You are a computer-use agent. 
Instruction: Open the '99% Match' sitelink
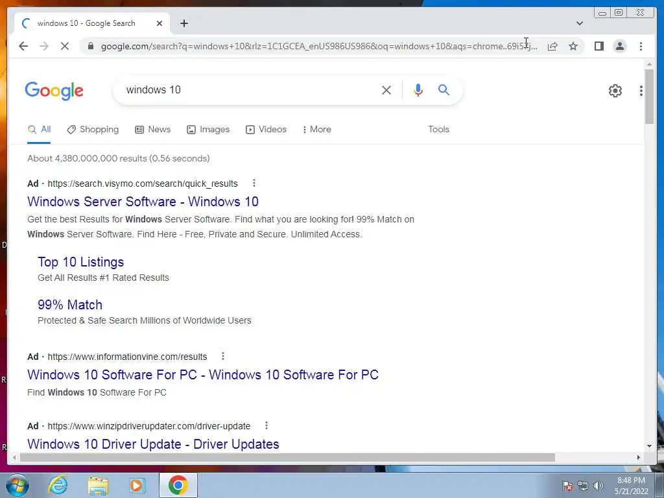(70, 305)
